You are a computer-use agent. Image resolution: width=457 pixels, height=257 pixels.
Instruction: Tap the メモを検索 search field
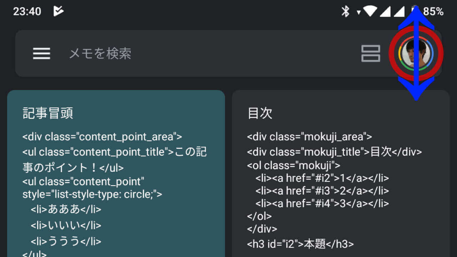pyautogui.click(x=179, y=54)
